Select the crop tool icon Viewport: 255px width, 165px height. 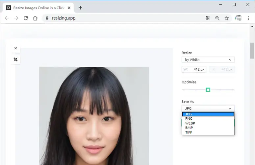click(x=15, y=59)
